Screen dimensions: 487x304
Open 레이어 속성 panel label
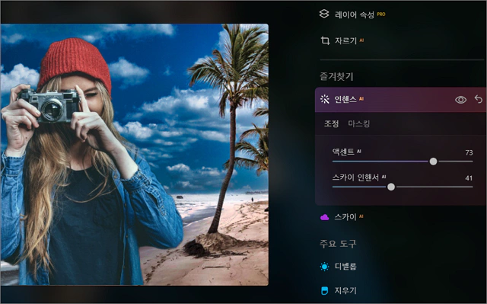(x=355, y=14)
